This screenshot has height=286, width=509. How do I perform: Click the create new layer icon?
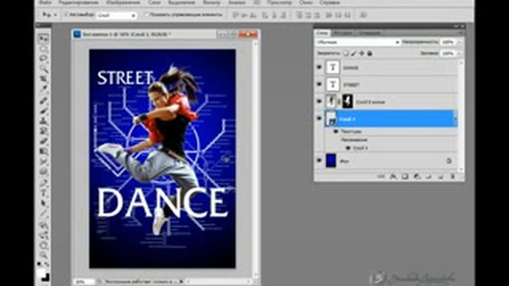(441, 176)
